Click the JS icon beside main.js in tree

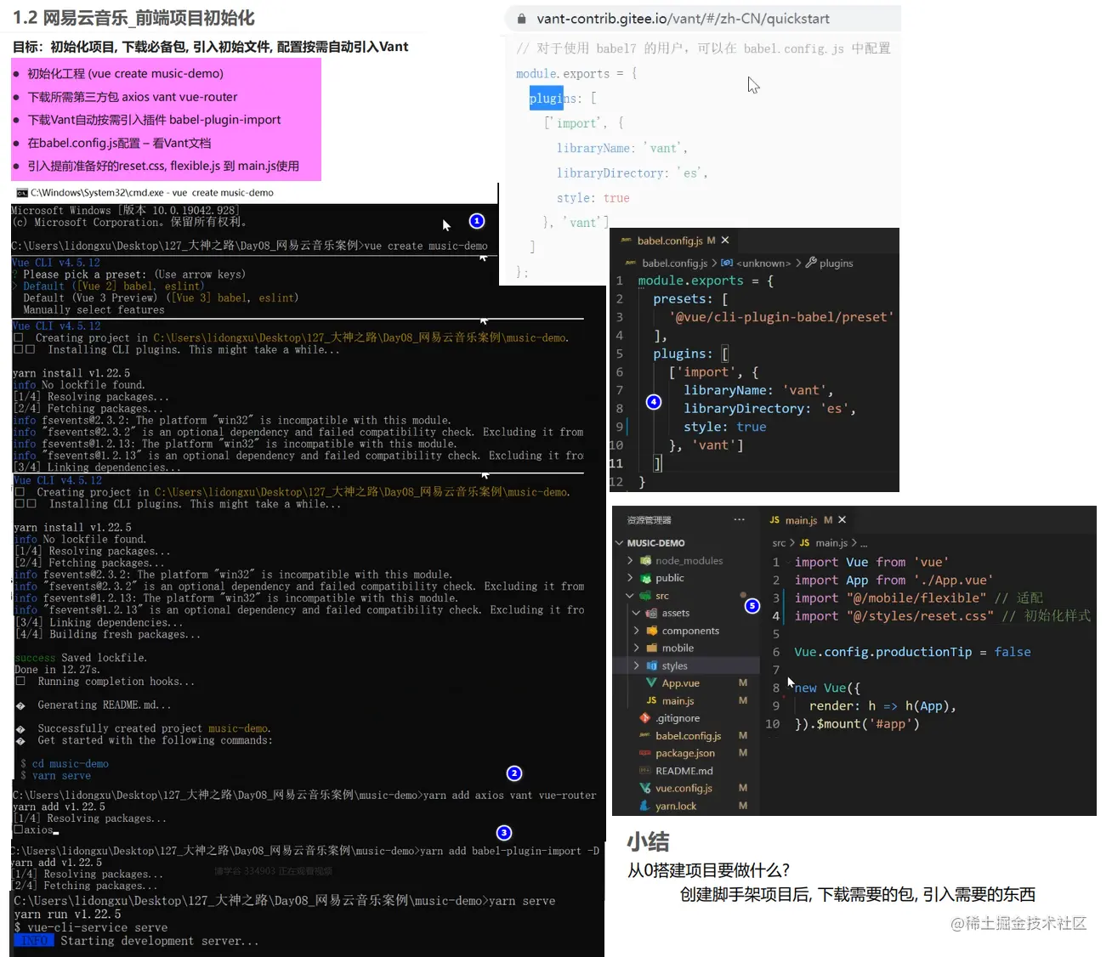click(652, 700)
